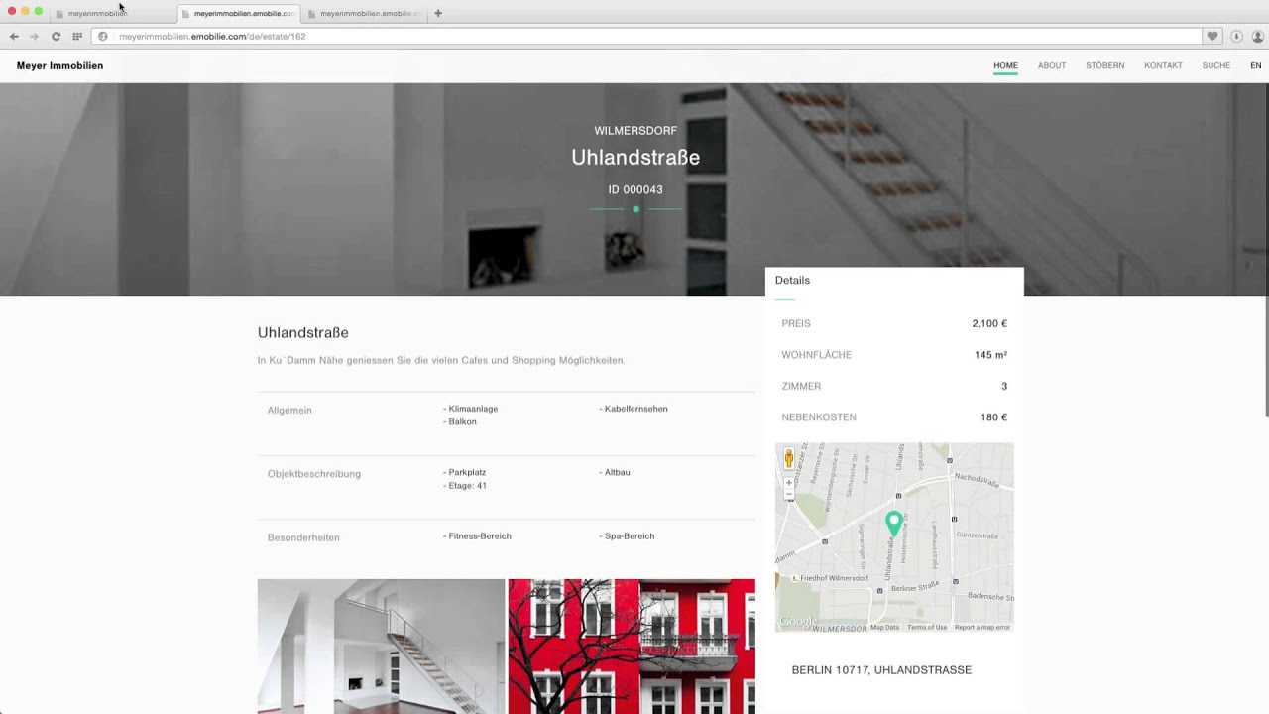
Task: Click Report a map error link
Action: point(982,627)
